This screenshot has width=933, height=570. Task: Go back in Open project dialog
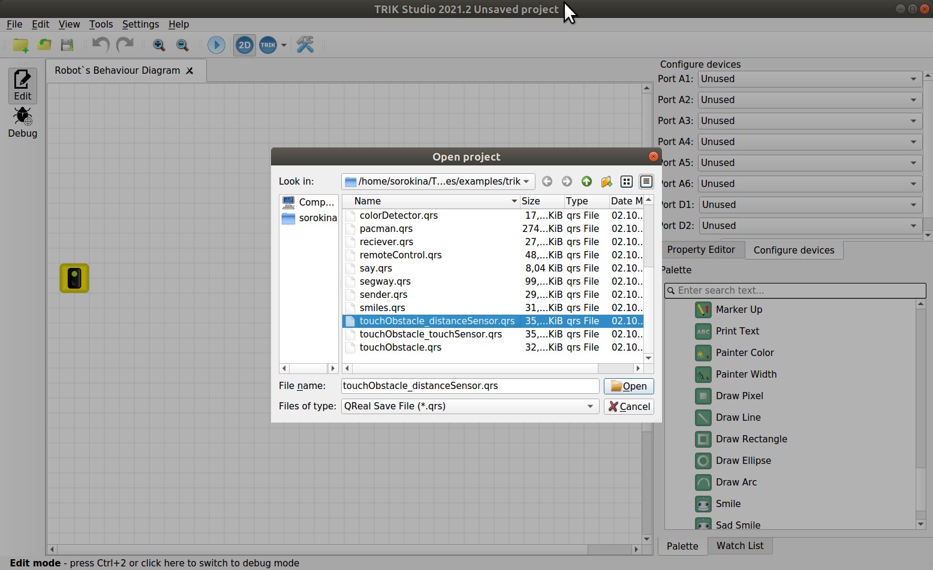click(547, 182)
